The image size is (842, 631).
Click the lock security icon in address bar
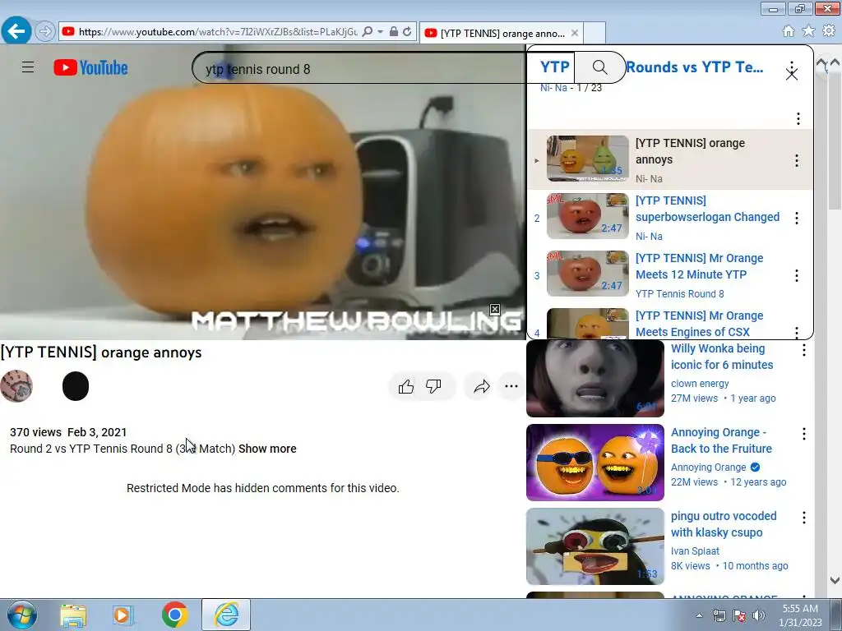[394, 32]
